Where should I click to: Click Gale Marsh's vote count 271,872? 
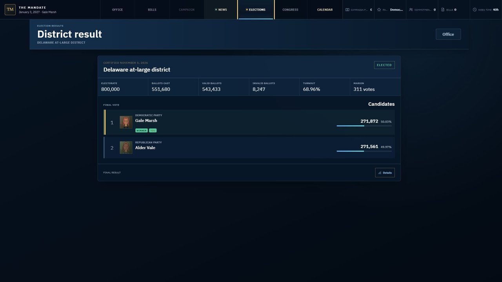point(369,121)
